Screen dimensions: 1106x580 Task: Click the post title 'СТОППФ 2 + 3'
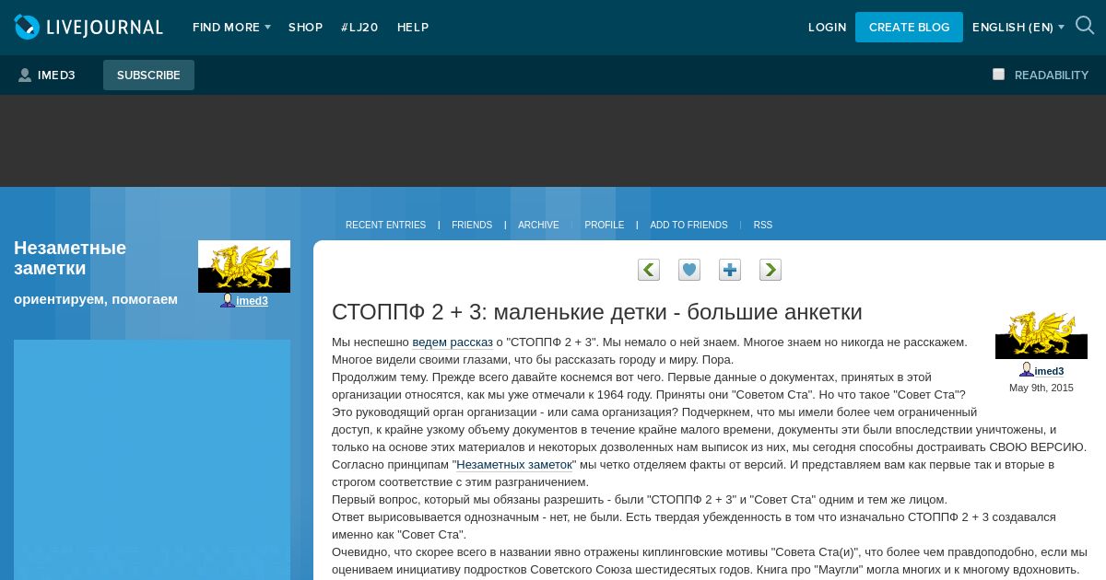[x=596, y=312]
